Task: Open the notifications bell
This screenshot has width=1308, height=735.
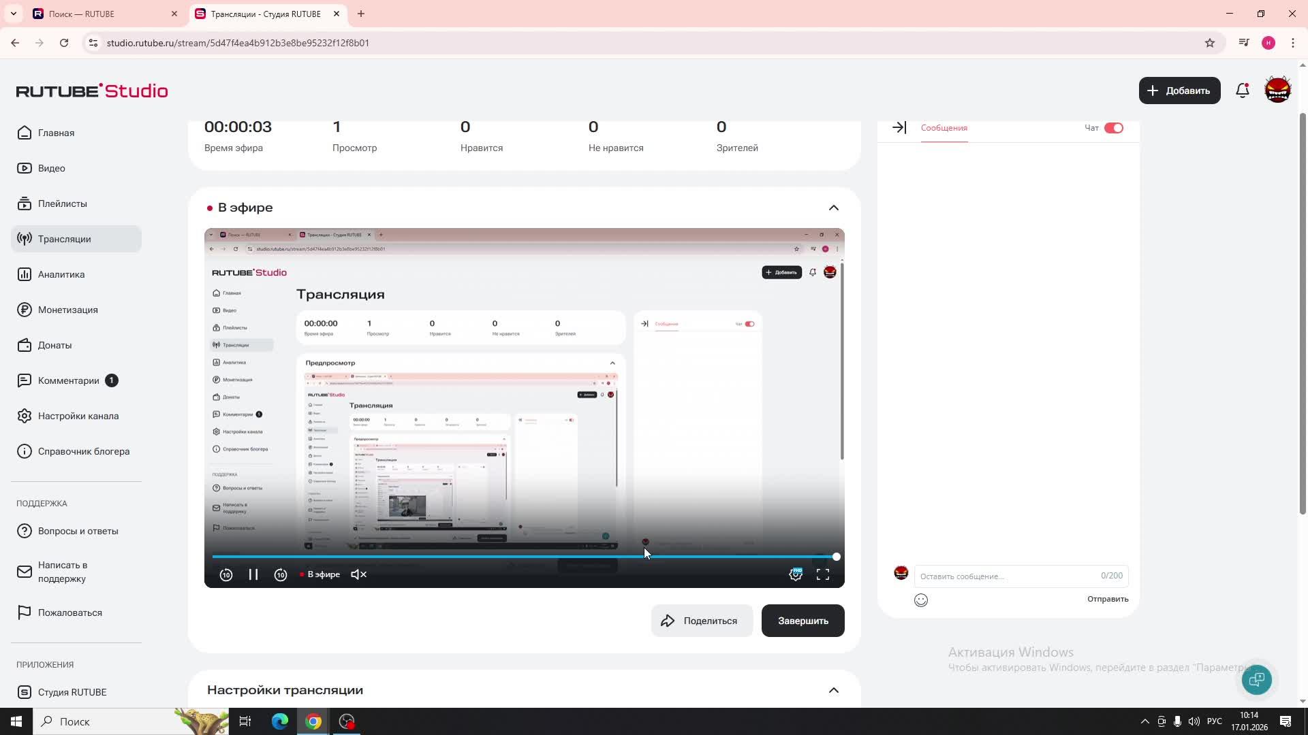Action: pos(1242,91)
